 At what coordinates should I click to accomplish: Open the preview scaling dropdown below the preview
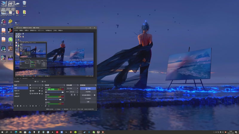tap(28, 78)
